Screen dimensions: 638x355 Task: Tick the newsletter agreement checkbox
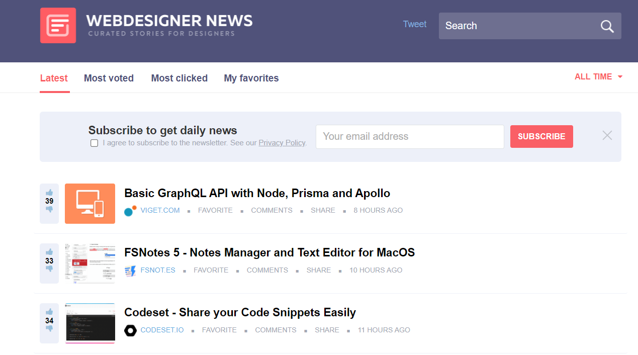point(94,143)
